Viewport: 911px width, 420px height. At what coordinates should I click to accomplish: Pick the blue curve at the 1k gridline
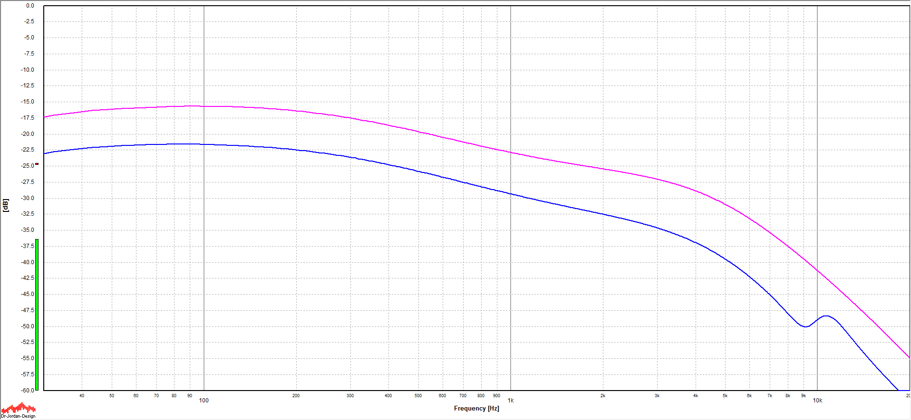pos(511,194)
